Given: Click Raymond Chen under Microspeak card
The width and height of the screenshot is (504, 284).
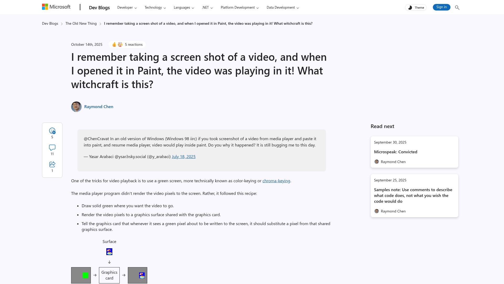Looking at the screenshot, I should [393, 162].
